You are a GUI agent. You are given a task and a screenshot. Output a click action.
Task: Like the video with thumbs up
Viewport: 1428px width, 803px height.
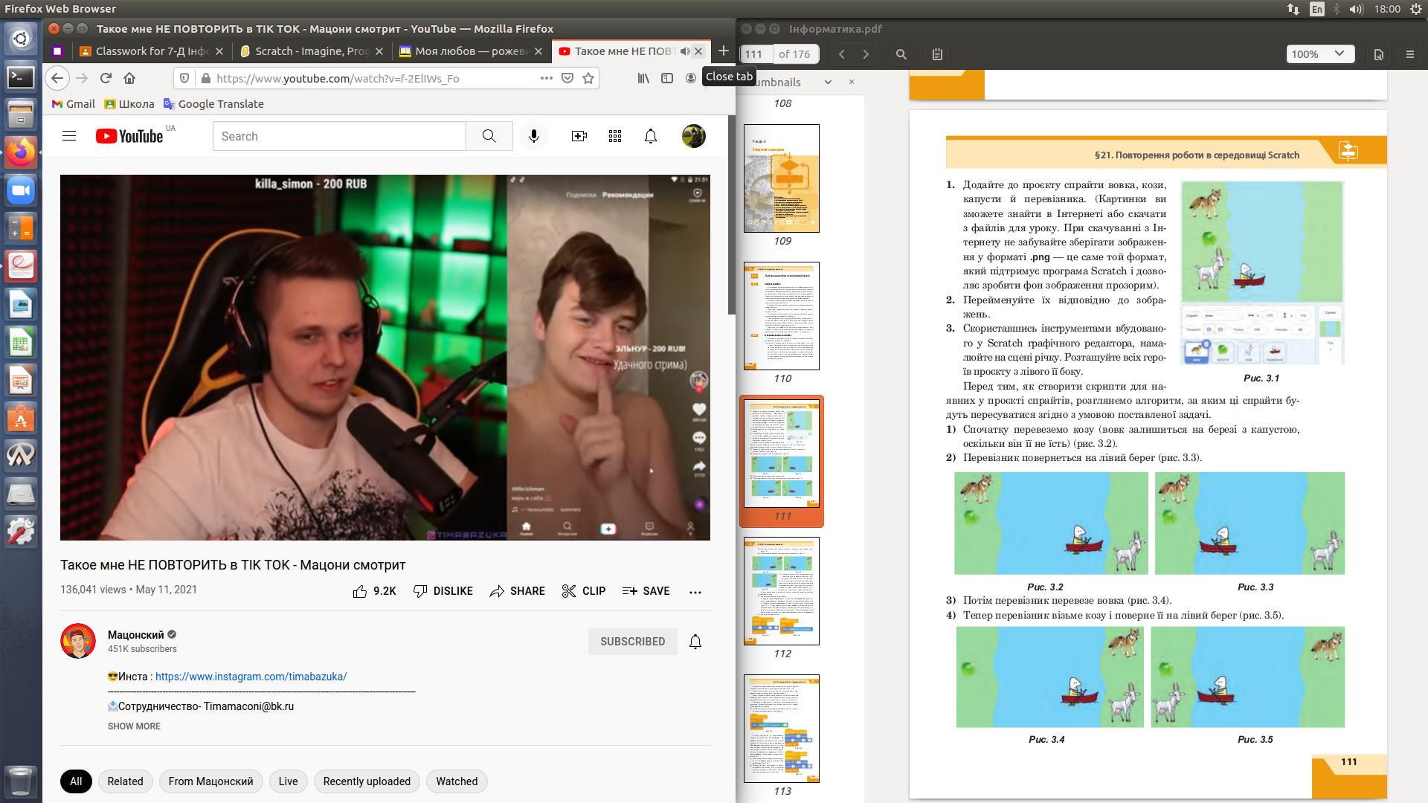pyautogui.click(x=361, y=591)
